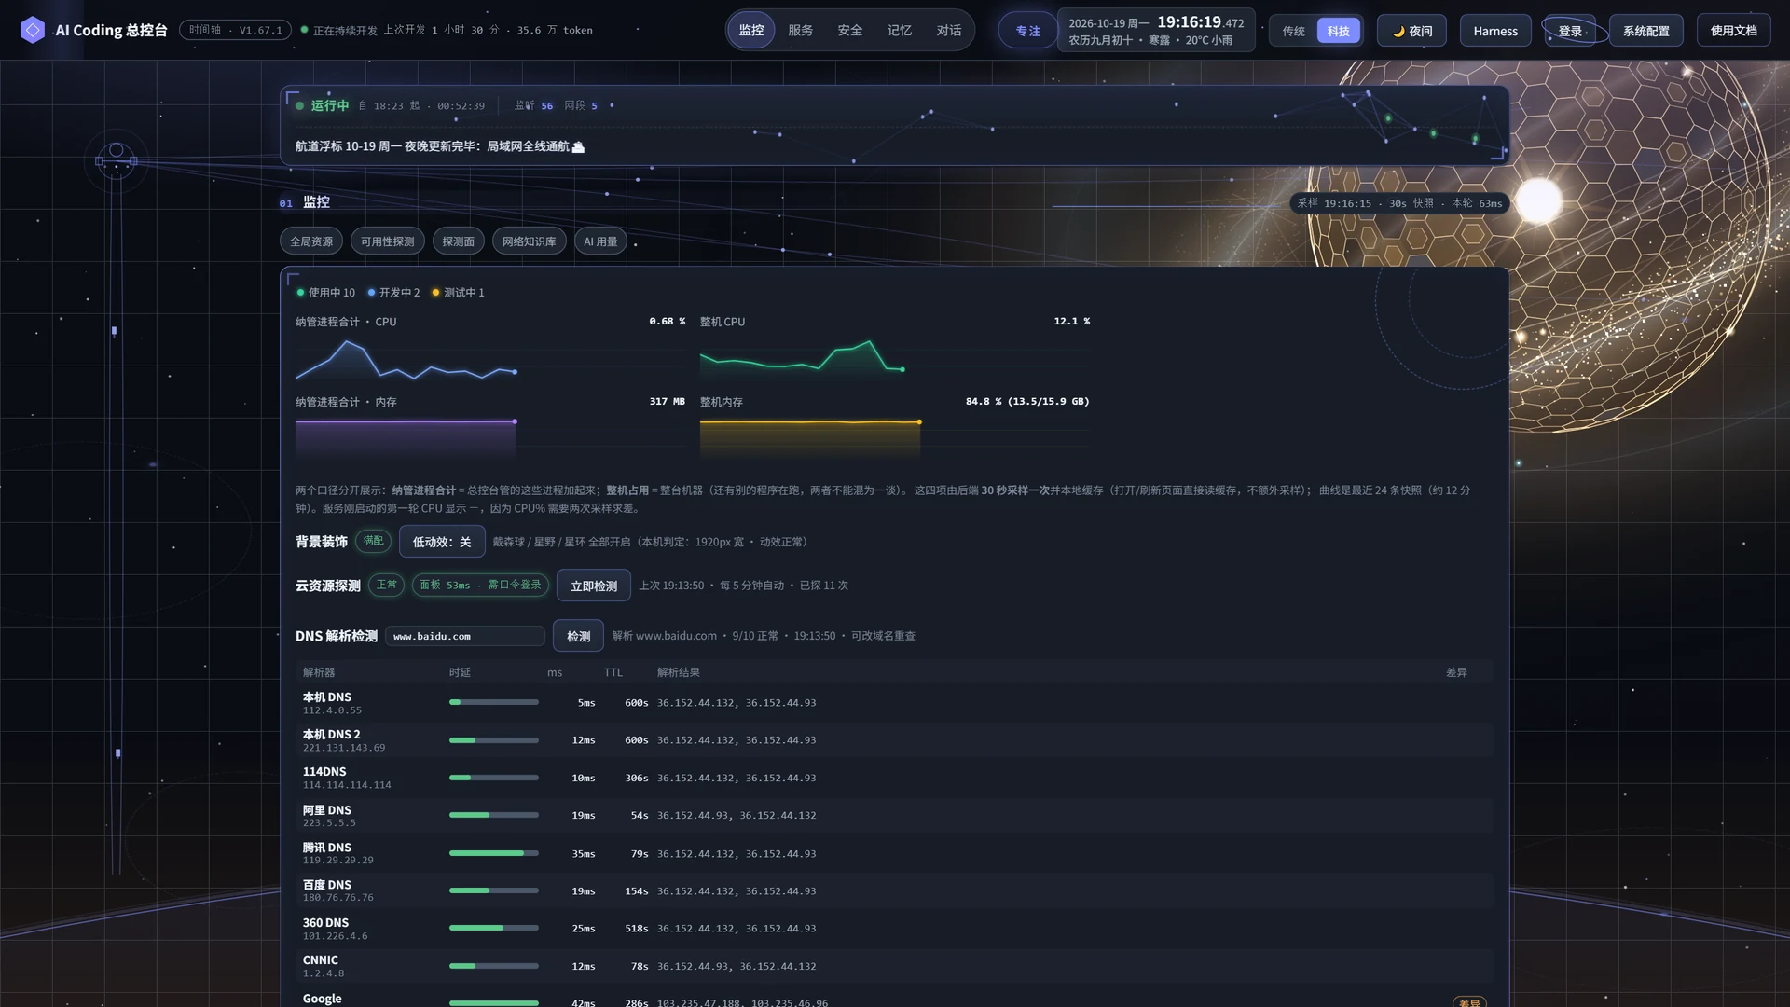Image resolution: width=1790 pixels, height=1007 pixels.
Task: Select the 科技 theme option
Action: coord(1339,31)
